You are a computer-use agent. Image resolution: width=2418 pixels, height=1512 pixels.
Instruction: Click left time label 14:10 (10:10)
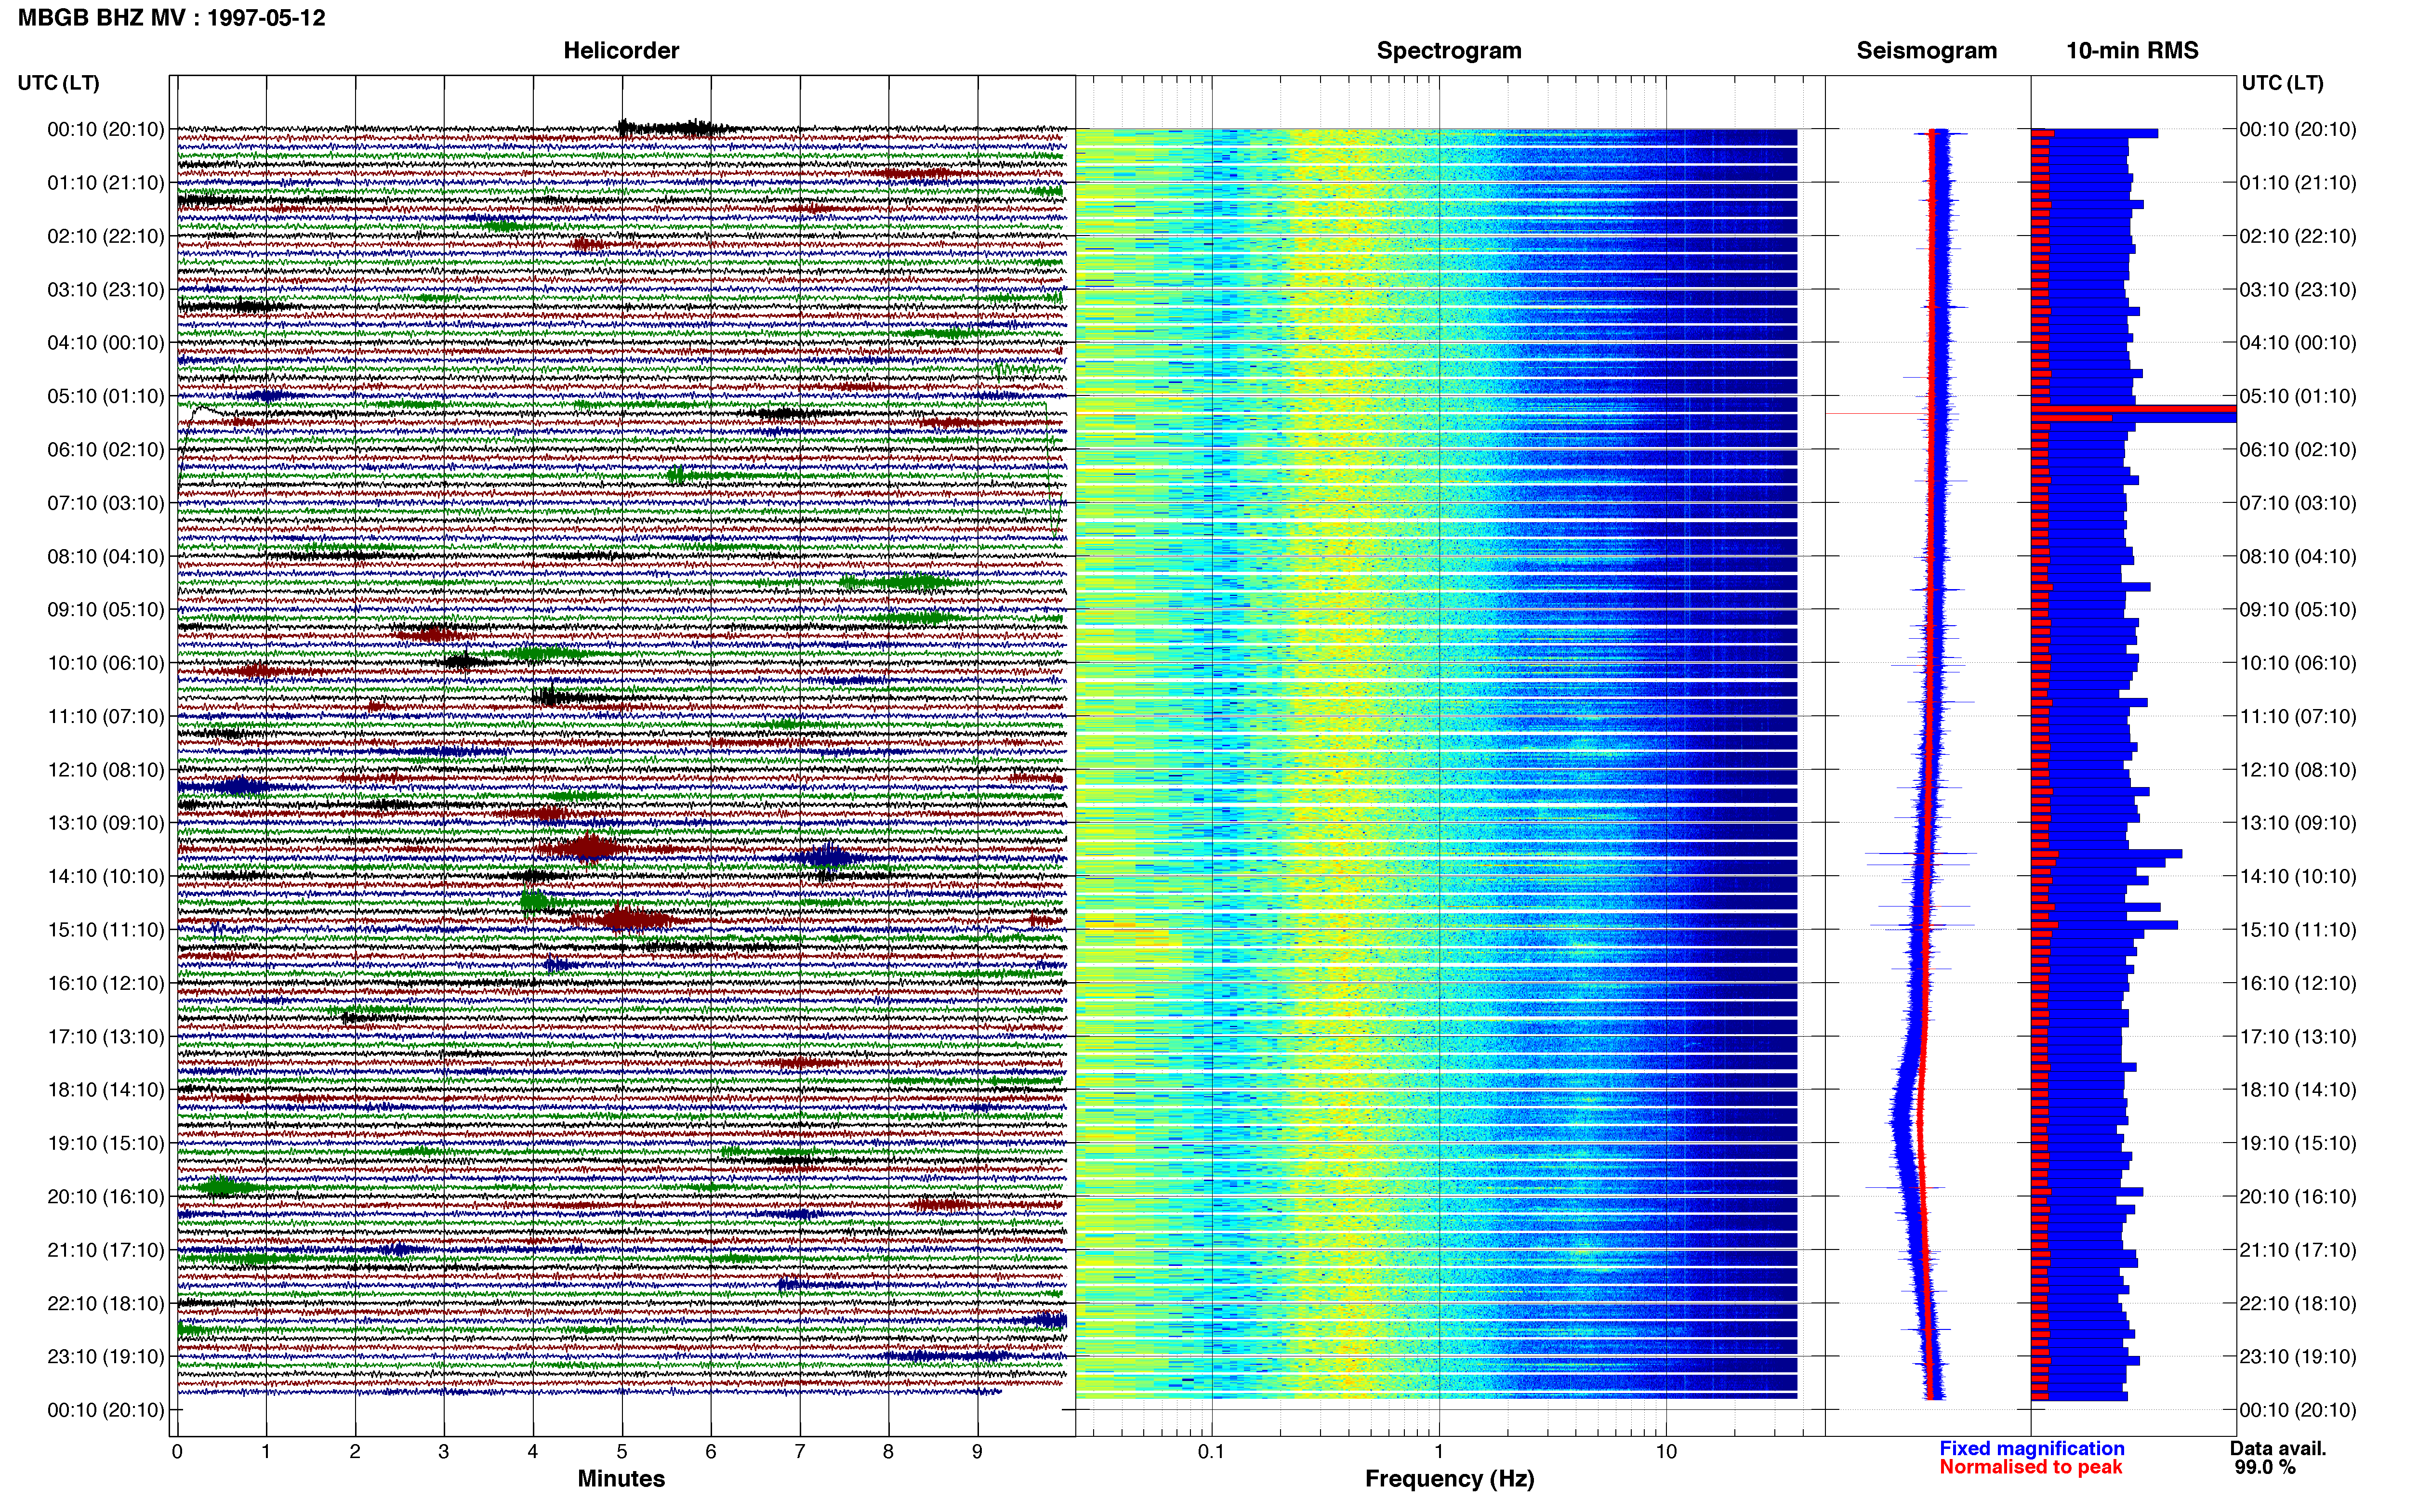point(106,876)
